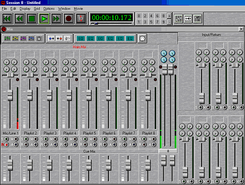Open the Options menu

coord(49,9)
